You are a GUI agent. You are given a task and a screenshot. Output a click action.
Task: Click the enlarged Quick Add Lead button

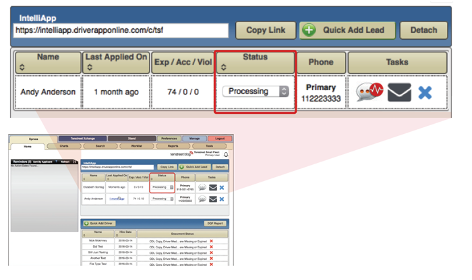point(347,30)
